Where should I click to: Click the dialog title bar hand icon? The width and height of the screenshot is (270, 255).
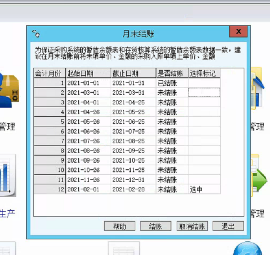tap(36, 33)
